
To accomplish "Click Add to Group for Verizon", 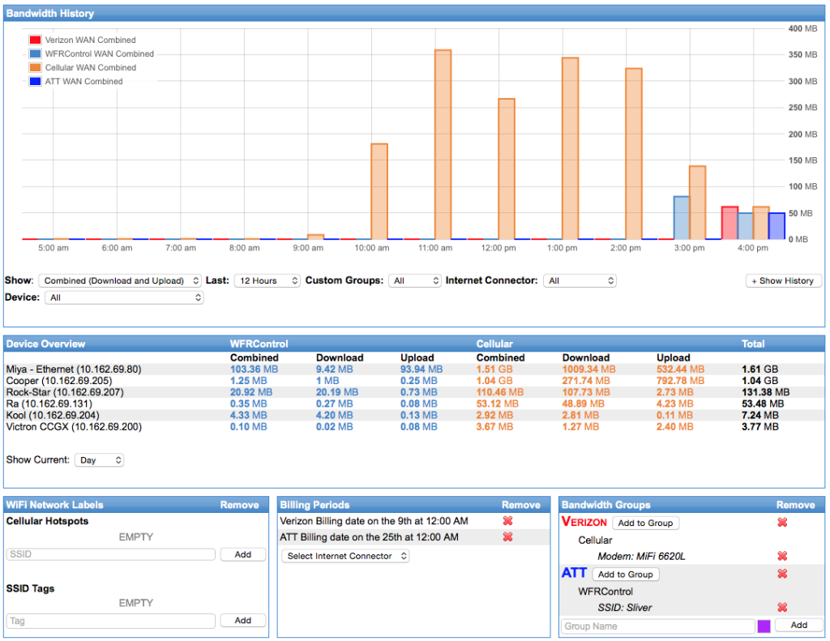I will (645, 523).
